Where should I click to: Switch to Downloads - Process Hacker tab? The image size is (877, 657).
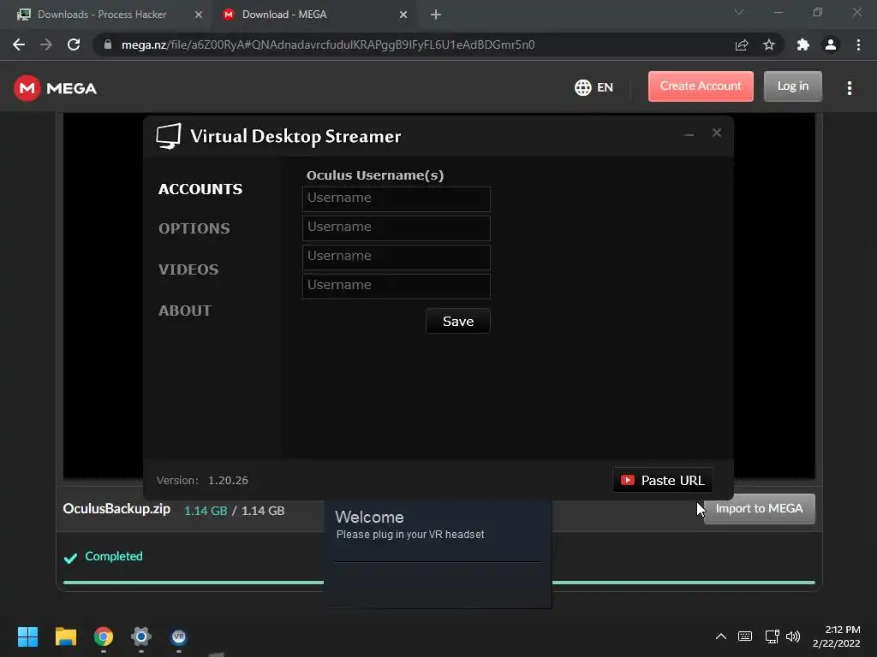point(102,15)
